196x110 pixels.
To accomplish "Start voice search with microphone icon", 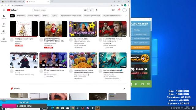I will (x=97, y=10).
